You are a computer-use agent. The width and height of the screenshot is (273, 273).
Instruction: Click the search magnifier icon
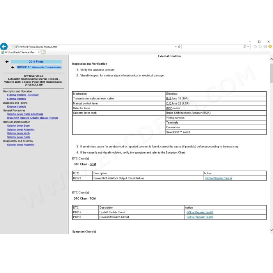(245, 47)
